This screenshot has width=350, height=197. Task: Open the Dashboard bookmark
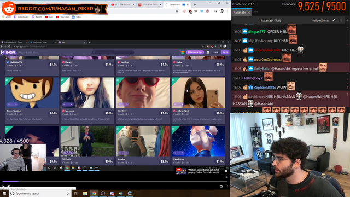pos(21,17)
